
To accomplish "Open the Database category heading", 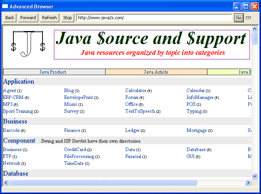I will pos(15,173).
